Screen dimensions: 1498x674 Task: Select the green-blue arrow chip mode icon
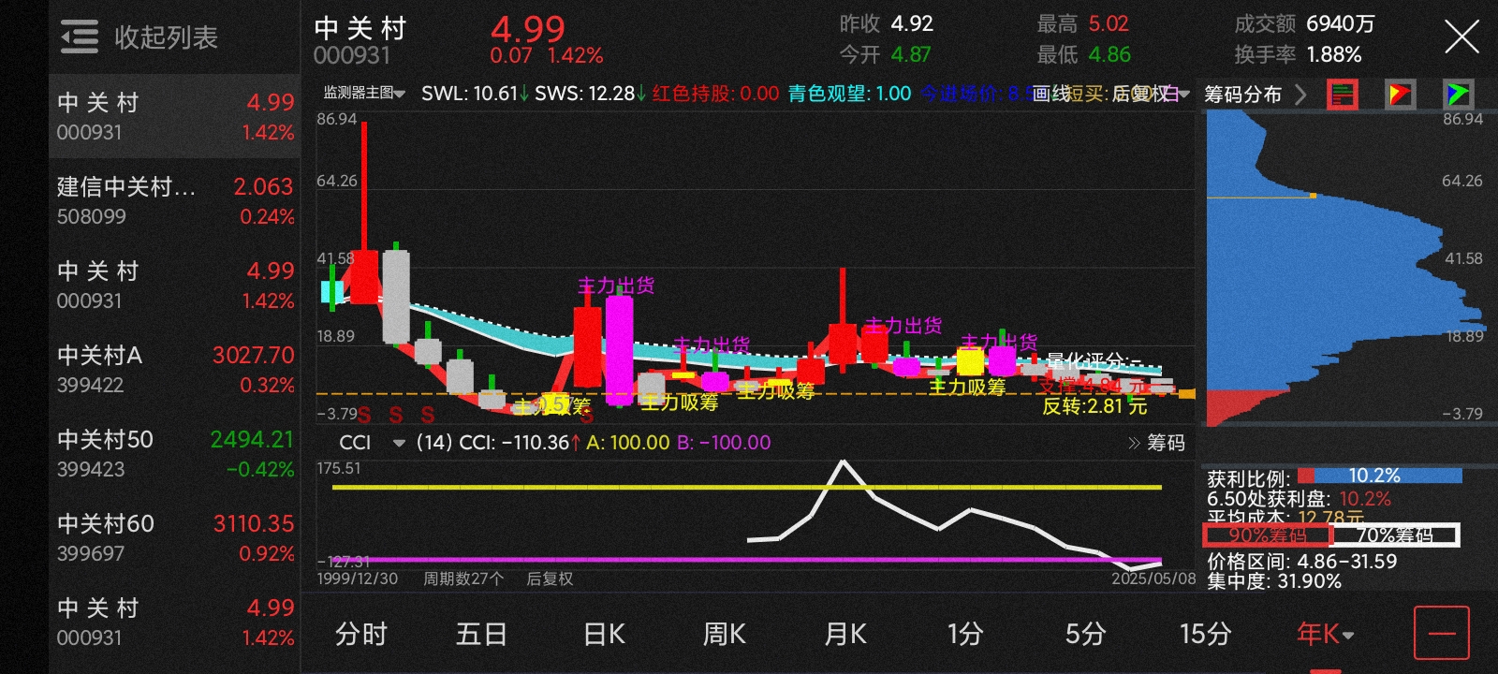tap(1458, 94)
